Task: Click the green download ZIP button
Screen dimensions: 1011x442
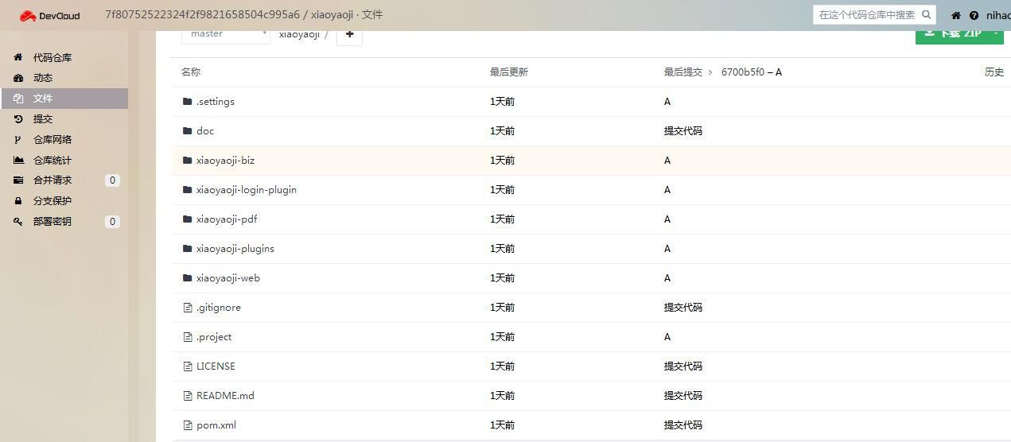Action: pyautogui.click(x=952, y=37)
